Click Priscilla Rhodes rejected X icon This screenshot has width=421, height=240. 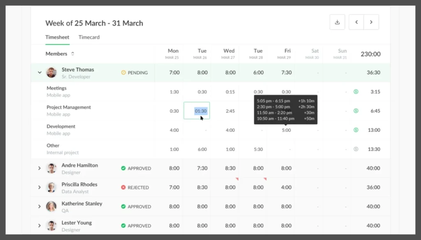[123, 187]
